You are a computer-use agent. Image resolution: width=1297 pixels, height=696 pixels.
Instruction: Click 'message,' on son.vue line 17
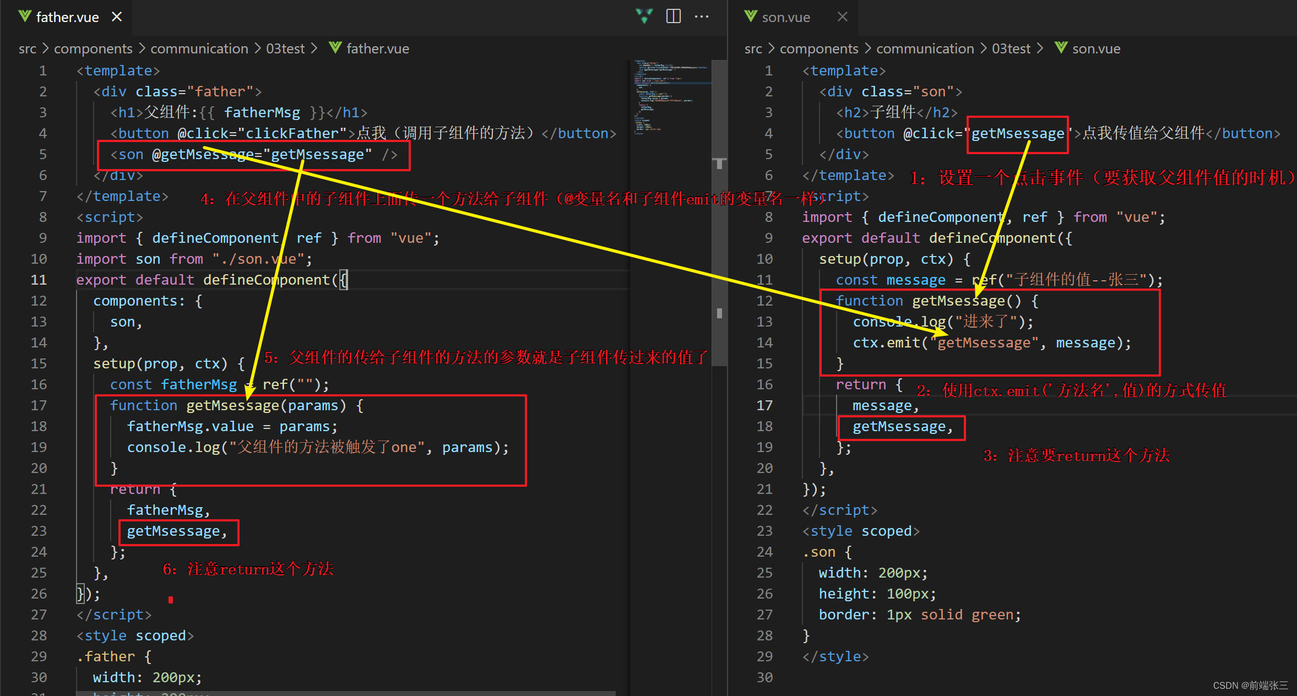pos(886,405)
